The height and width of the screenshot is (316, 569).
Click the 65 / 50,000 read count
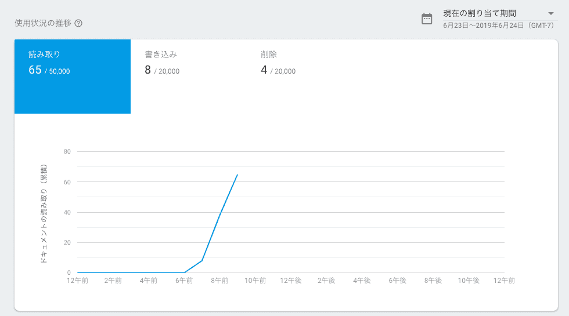[x=49, y=71]
